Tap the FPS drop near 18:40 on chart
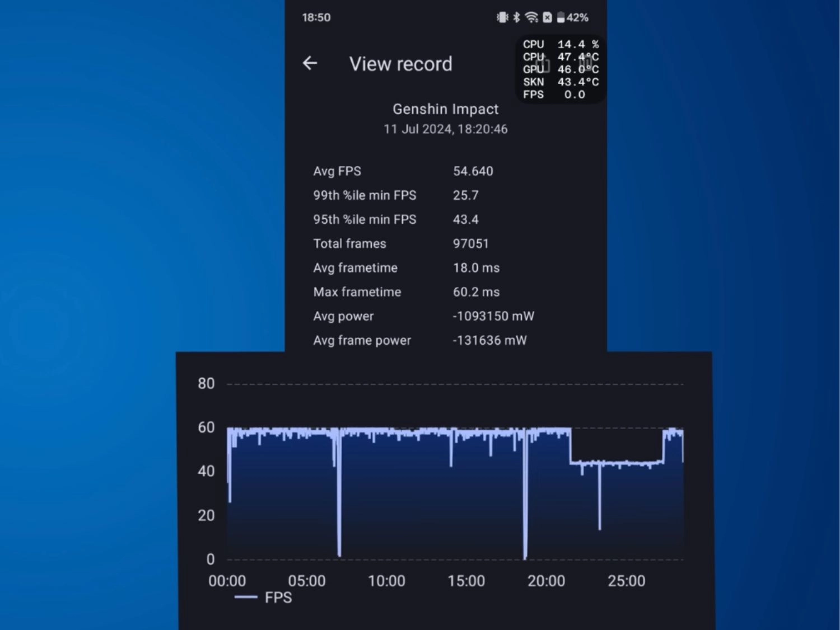840x630 pixels. coord(525,493)
